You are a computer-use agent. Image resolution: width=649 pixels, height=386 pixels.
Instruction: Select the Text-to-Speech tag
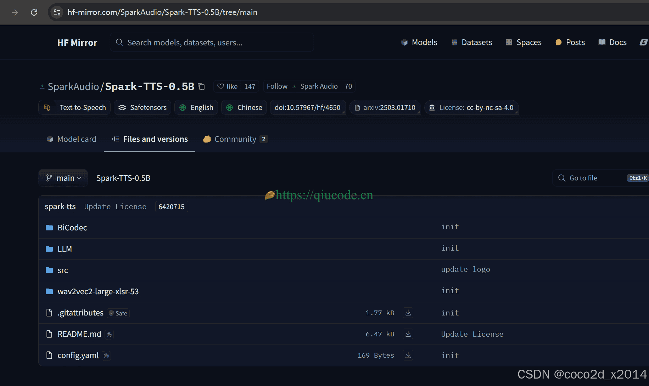coord(74,107)
